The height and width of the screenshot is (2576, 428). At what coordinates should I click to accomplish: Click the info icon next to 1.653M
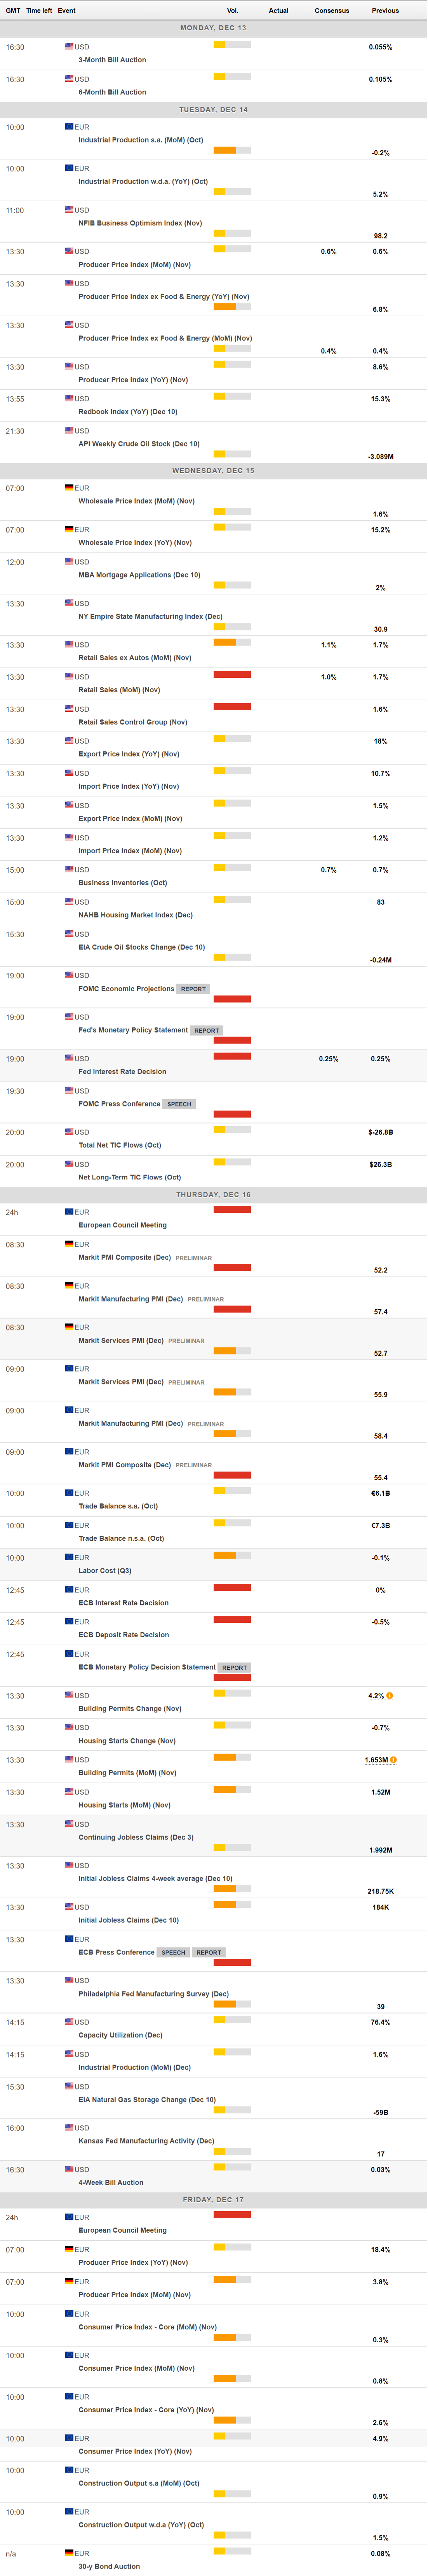coord(393,1760)
